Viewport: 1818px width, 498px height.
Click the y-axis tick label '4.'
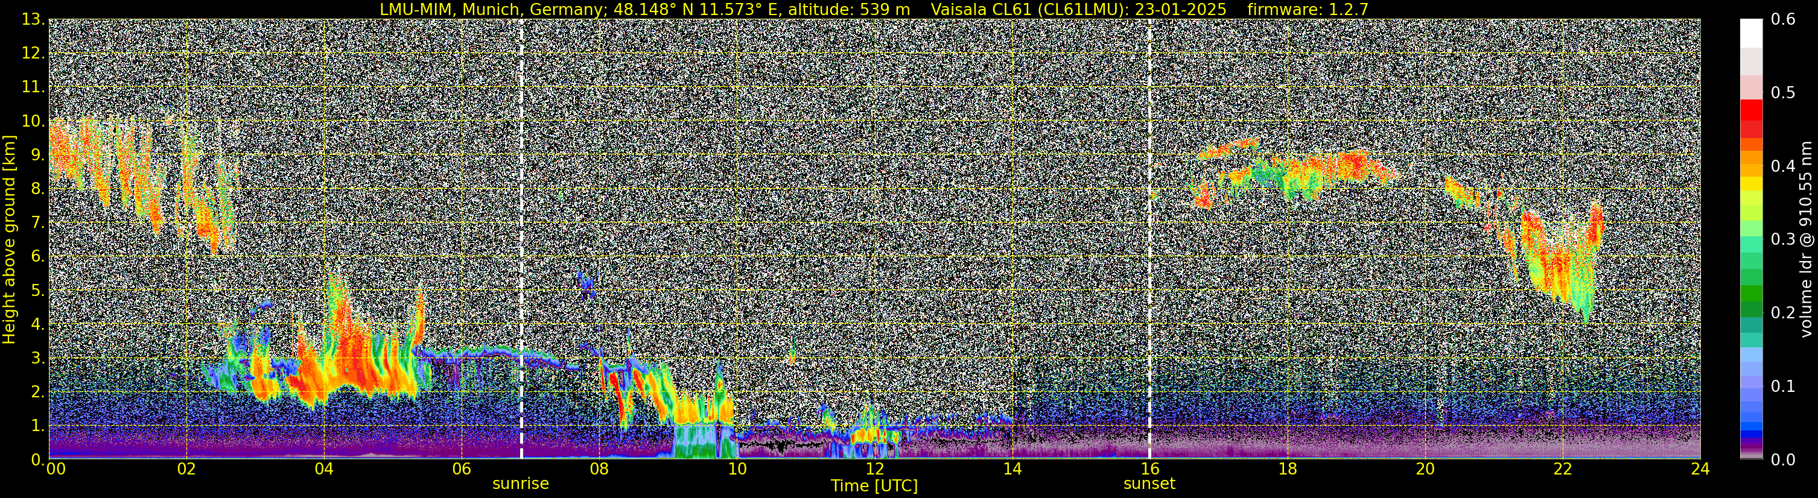point(37,324)
